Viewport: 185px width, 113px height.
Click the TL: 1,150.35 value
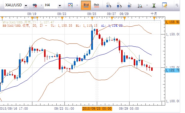(x=61, y=25)
